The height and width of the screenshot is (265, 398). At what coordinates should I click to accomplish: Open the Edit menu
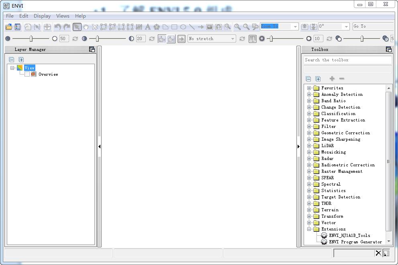[24, 16]
